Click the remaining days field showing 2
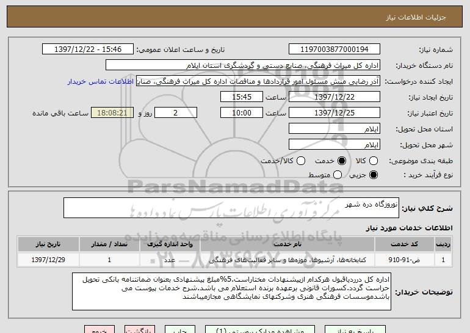 point(176,113)
